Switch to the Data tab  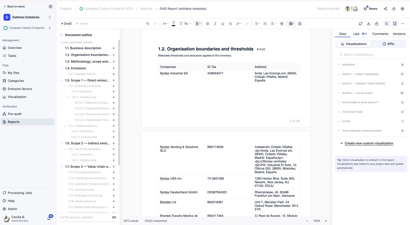click(343, 34)
